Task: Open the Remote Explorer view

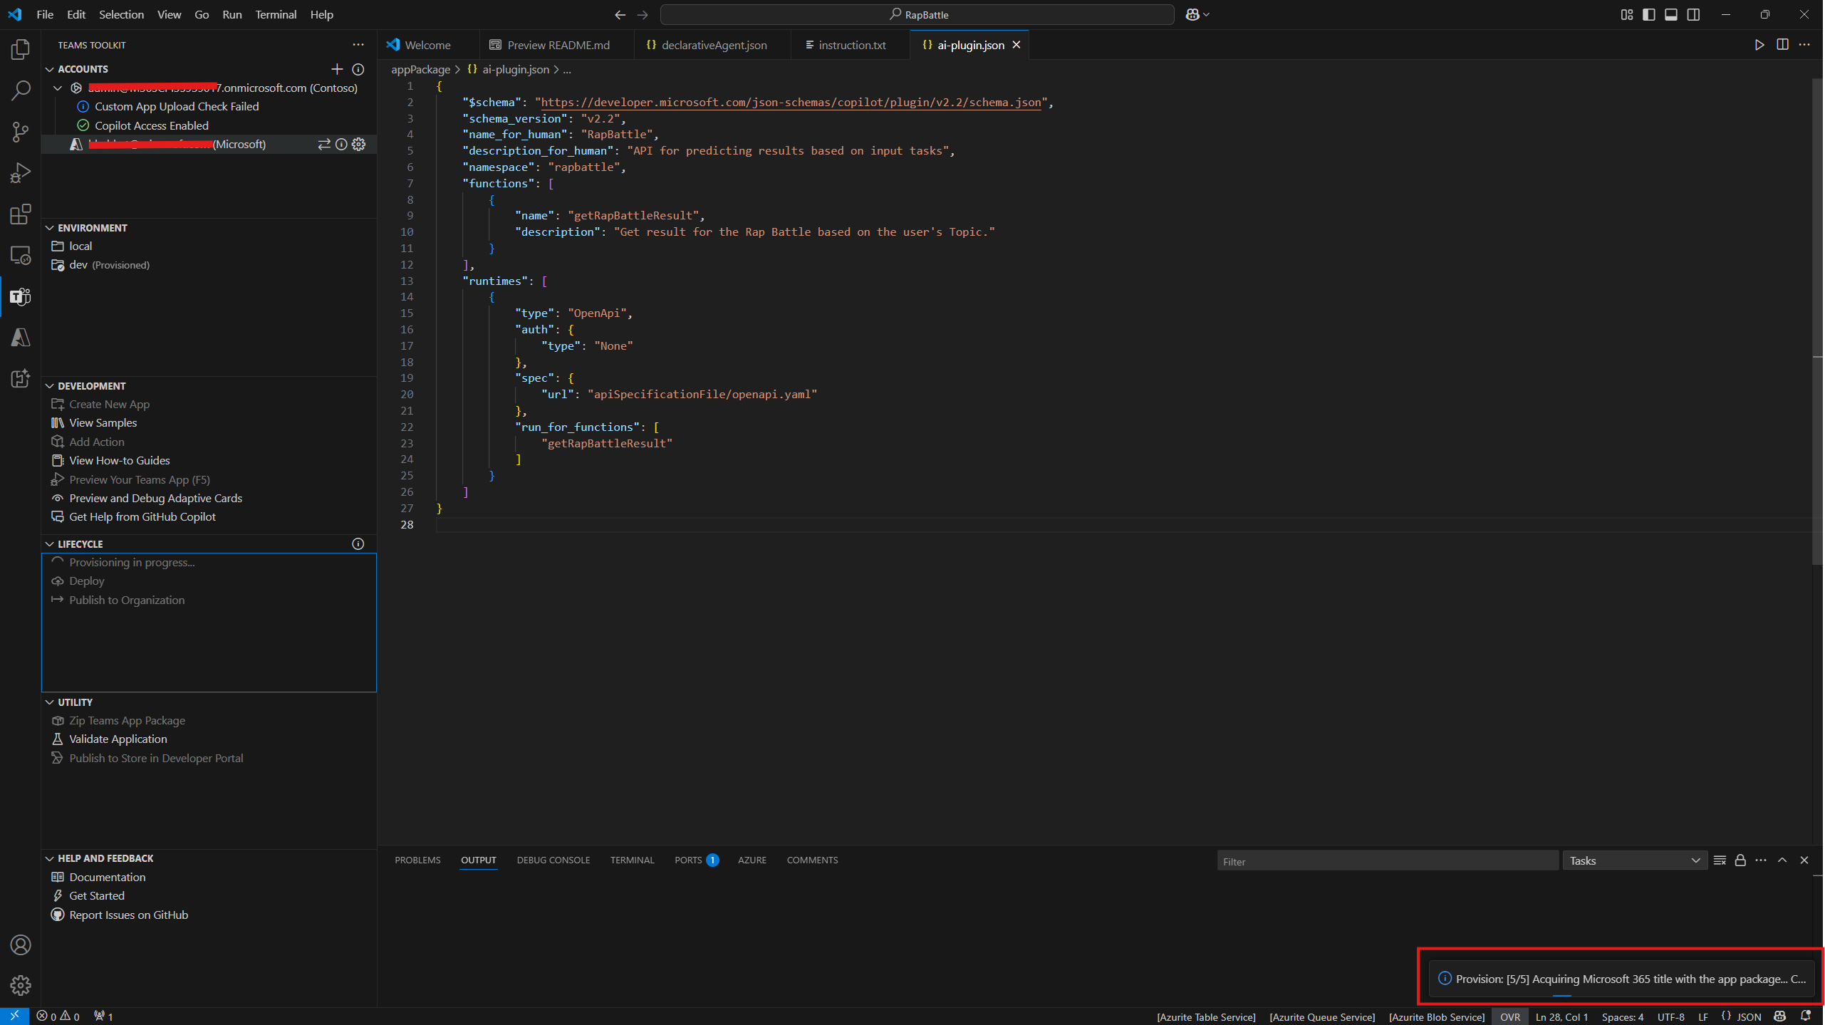Action: click(x=21, y=256)
